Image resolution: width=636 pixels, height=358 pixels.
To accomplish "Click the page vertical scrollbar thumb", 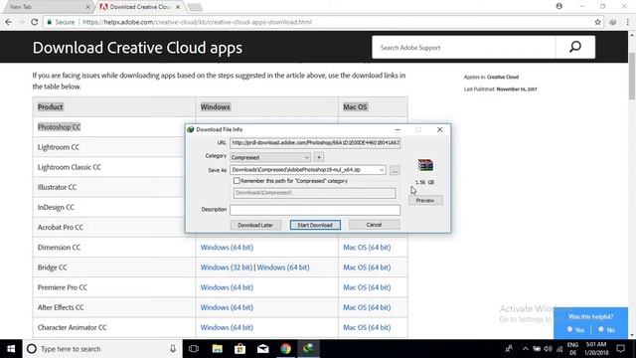I will 632,76.
